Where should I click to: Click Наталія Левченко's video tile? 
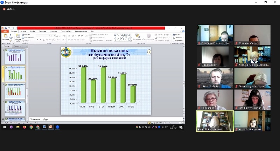click(x=252, y=121)
